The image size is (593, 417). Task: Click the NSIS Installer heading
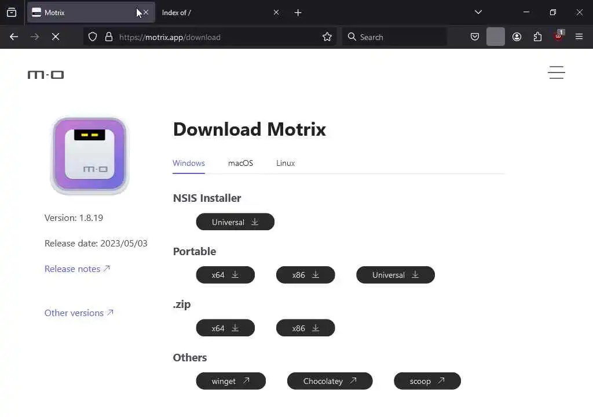(x=207, y=198)
